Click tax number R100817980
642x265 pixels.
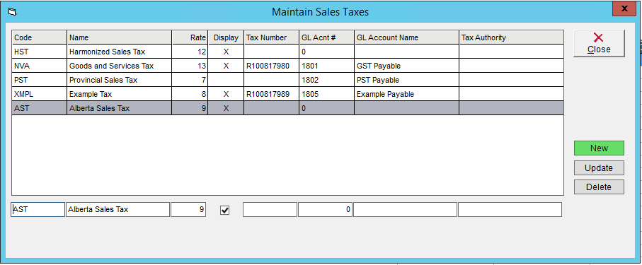[x=272, y=66]
